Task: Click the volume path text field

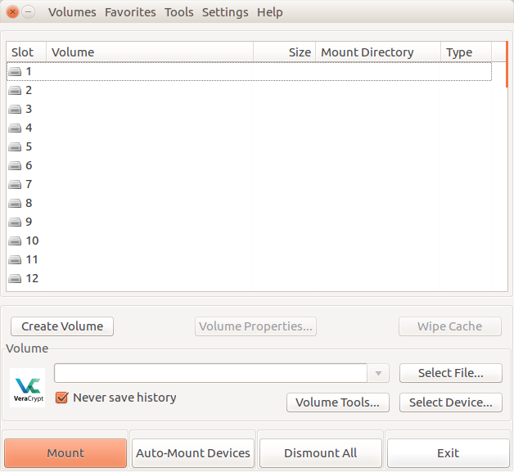Action: click(x=211, y=373)
